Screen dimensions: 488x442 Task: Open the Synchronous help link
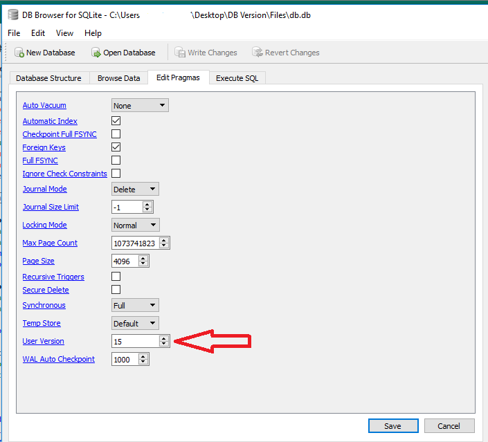44,305
